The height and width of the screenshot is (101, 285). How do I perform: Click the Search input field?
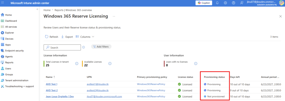[x=62, y=47]
